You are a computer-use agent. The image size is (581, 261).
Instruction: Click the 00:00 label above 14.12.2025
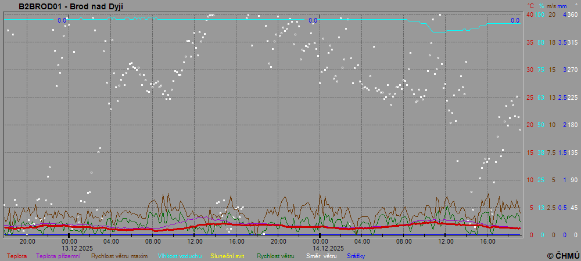[320, 241]
